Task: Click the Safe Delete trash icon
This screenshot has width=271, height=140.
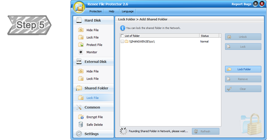Action: pos(81,125)
